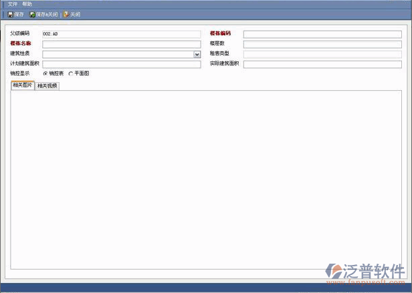Click the 计划建筑面积 input field
The width and height of the screenshot is (412, 293).
pyautogui.click(x=122, y=64)
